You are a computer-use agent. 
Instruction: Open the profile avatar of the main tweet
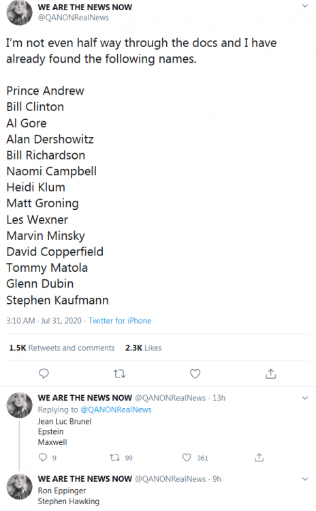click(x=20, y=12)
